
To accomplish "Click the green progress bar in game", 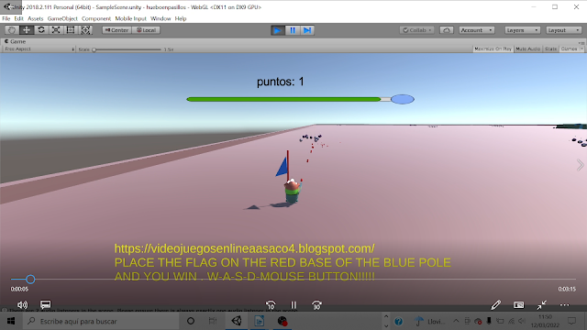I will pos(283,99).
